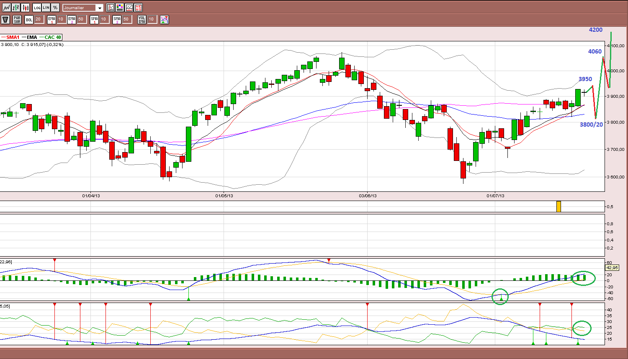
Task: Click the quote line showing C: 3 915,07
Action: (x=32, y=44)
